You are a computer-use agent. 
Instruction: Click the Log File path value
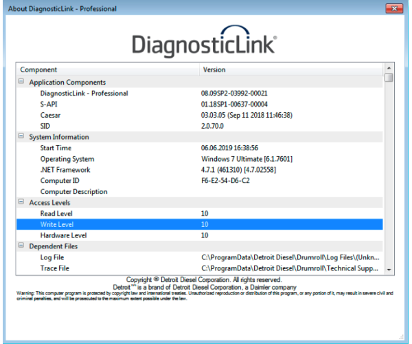290,257
